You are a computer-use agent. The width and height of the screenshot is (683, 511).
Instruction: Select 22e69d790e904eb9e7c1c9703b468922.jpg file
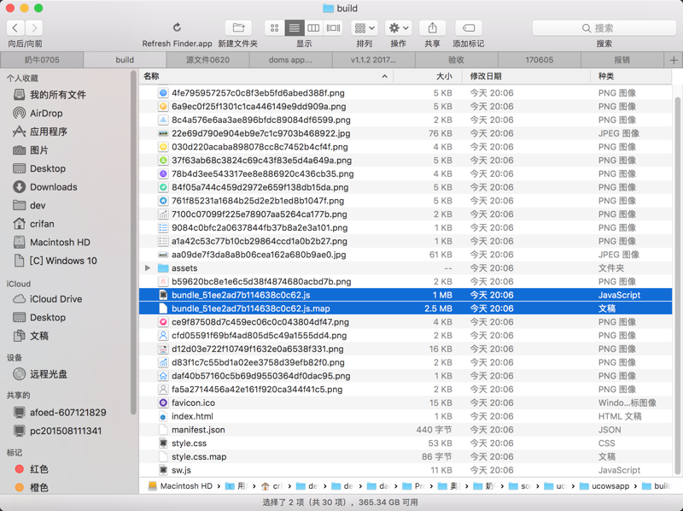tap(406, 133)
